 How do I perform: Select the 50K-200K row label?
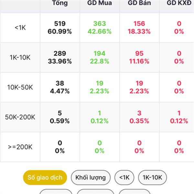click(x=20, y=117)
